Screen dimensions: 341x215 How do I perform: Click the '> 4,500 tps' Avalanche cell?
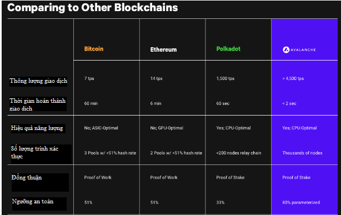[293, 78]
